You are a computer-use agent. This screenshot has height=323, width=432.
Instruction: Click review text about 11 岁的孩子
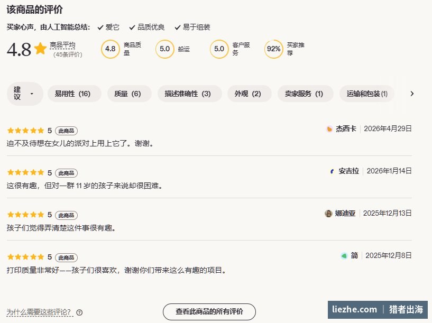85,186
